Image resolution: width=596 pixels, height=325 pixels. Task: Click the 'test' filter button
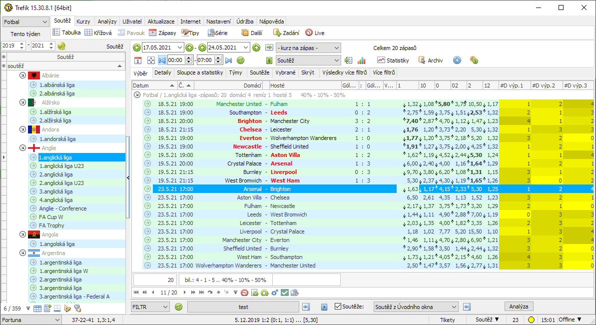[x=243, y=306]
